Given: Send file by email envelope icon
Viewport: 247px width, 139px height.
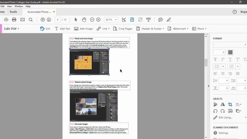Looking at the screenshot, I should 22,20.
